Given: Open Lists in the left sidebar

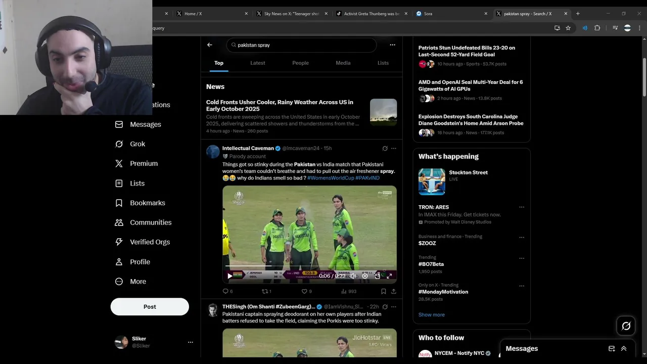Looking at the screenshot, I should click(x=130, y=184).
